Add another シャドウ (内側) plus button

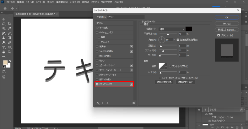[131, 51]
